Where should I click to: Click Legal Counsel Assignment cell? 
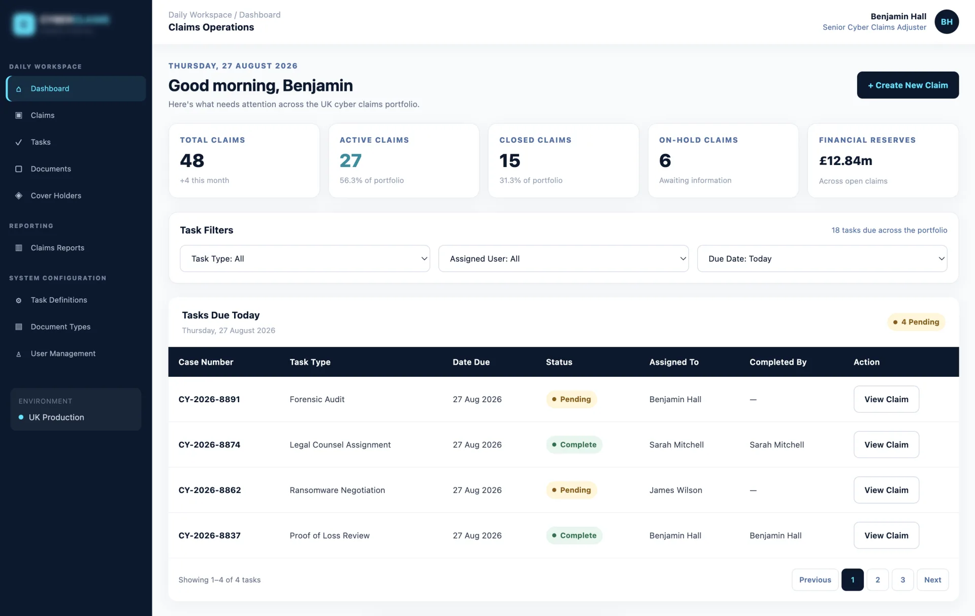(x=340, y=444)
